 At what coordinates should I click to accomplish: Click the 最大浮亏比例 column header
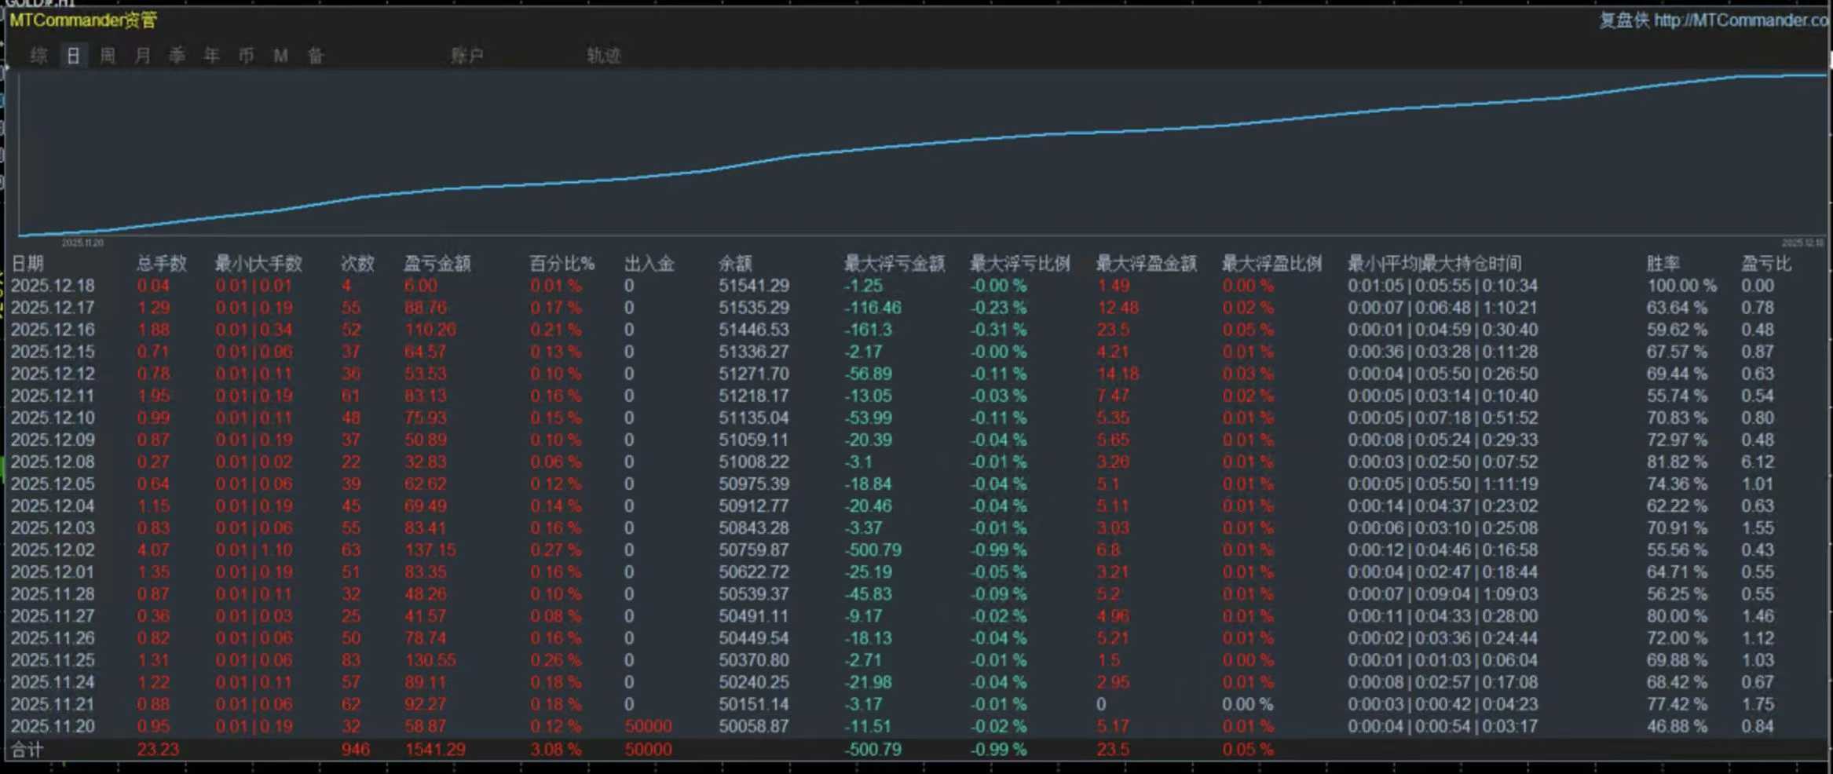coord(1020,264)
